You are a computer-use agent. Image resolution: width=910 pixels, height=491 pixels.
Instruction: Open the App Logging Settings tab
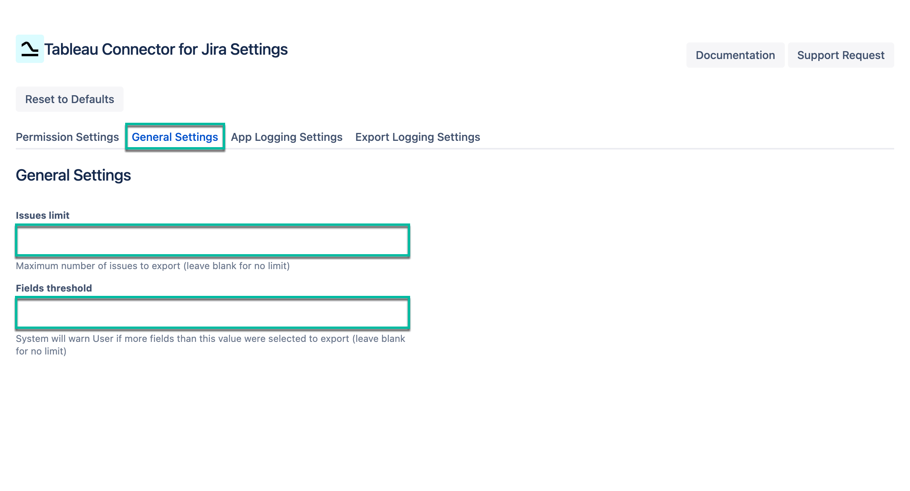[286, 137]
